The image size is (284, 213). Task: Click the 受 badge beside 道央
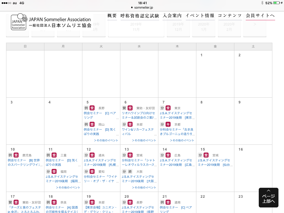(92, 155)
